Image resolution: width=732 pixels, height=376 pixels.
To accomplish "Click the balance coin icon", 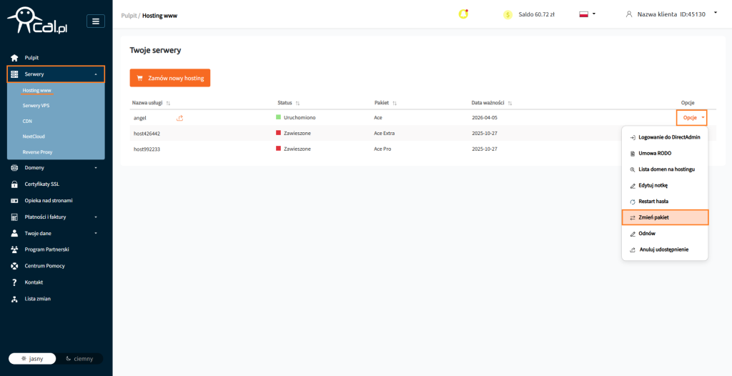I will pyautogui.click(x=508, y=14).
